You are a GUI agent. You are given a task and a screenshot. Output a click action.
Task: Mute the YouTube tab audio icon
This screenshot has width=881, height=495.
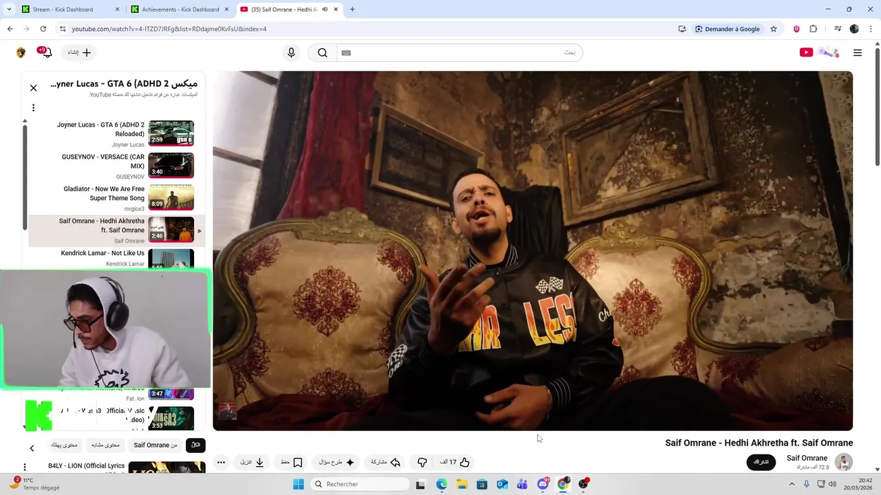324,10
